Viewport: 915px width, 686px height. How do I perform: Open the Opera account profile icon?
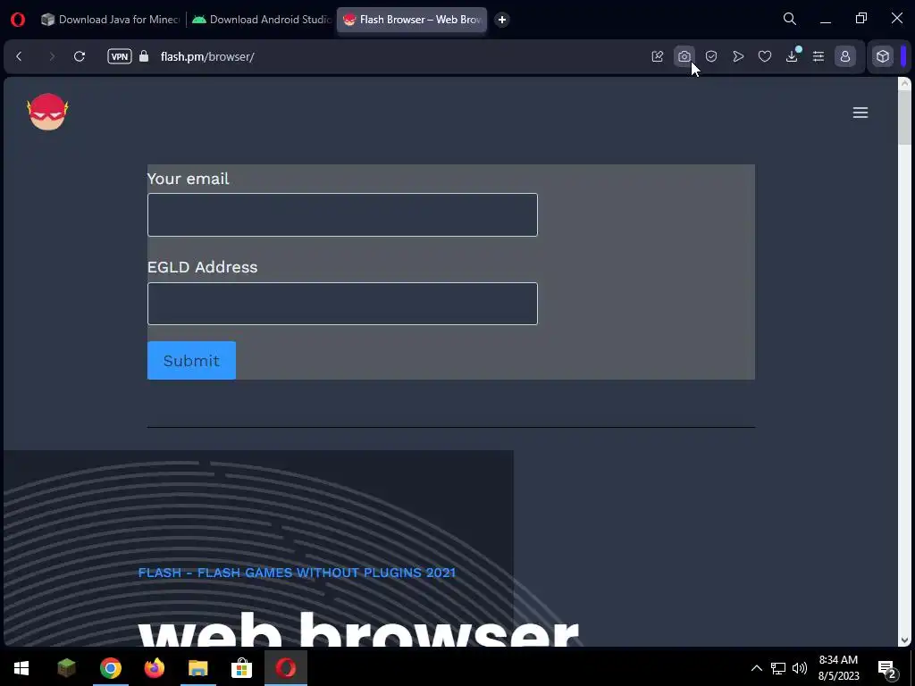845,56
